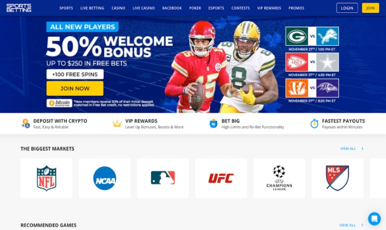
Task: Open the NCAA market tile
Action: click(x=105, y=178)
